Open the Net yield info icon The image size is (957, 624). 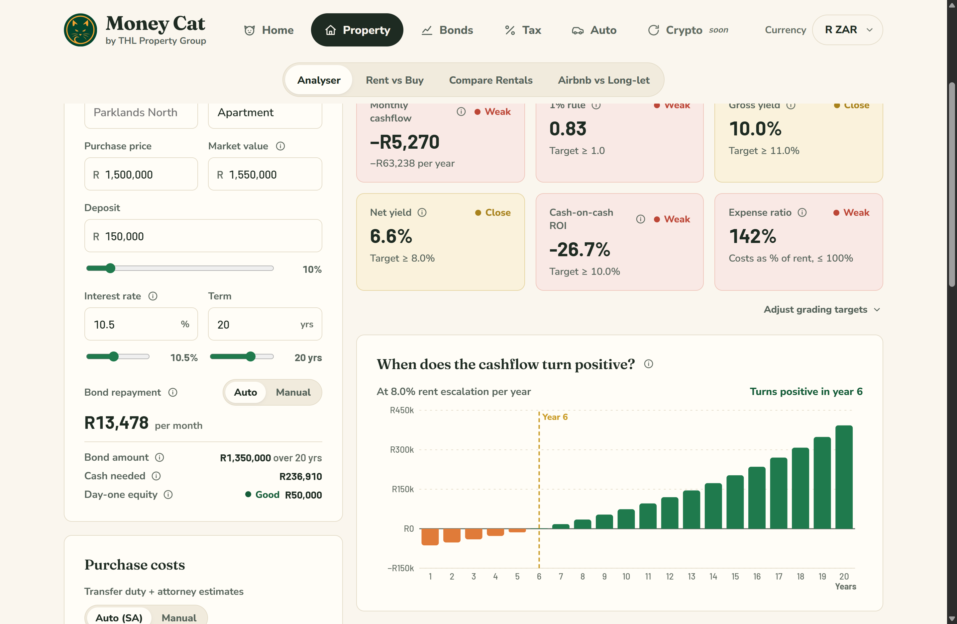point(422,212)
